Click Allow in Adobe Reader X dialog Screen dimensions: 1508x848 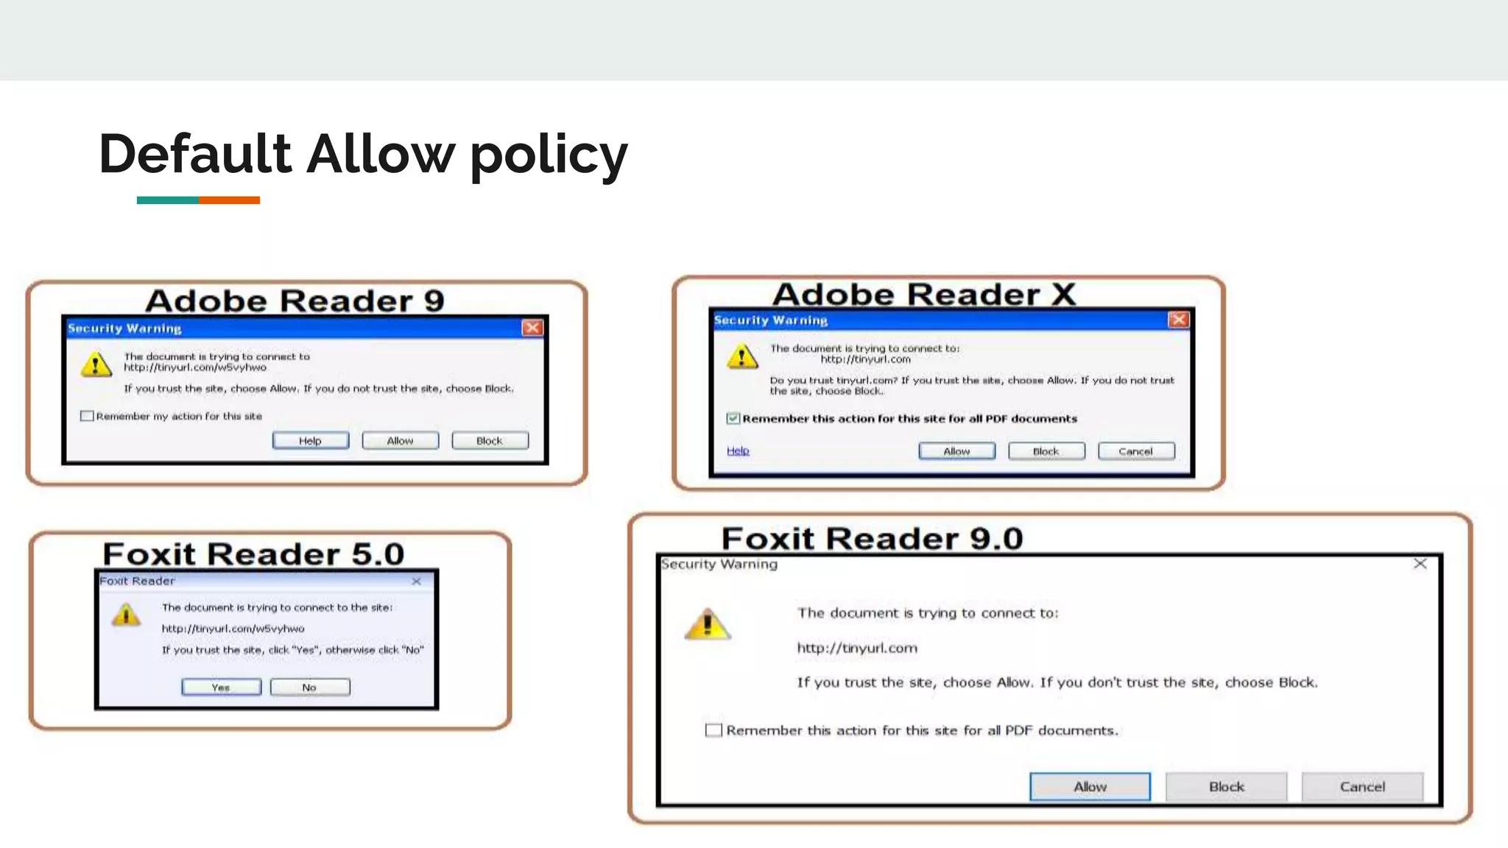pyautogui.click(x=957, y=451)
